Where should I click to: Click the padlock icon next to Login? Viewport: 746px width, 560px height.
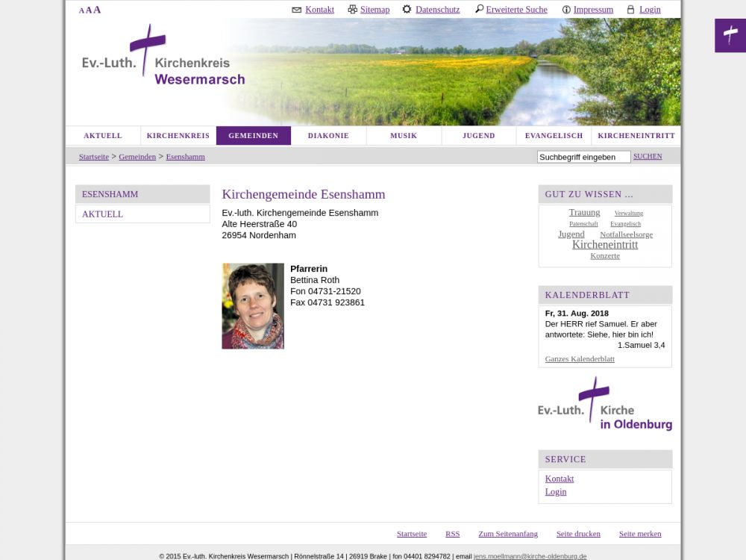[x=630, y=10]
